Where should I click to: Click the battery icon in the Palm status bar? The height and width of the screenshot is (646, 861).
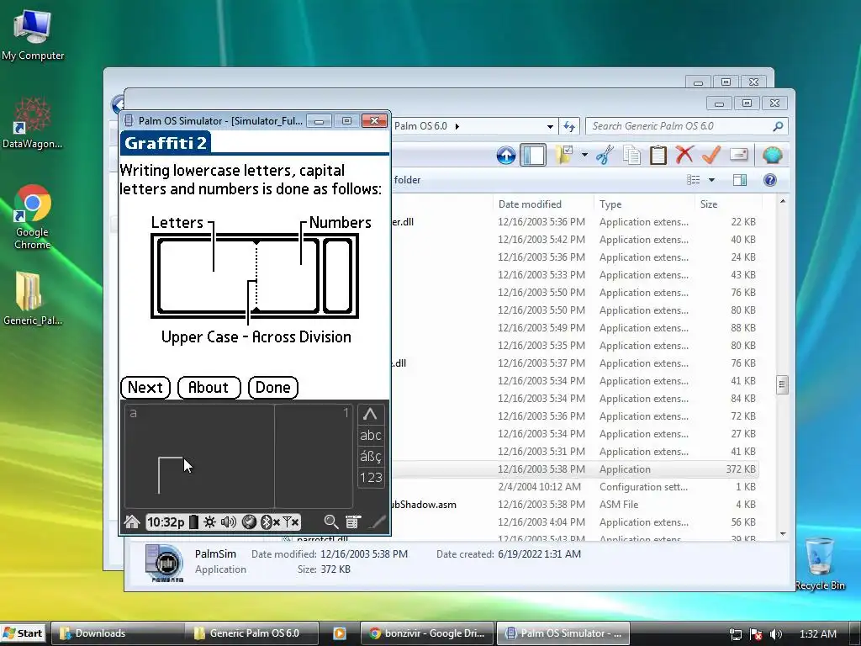point(193,522)
